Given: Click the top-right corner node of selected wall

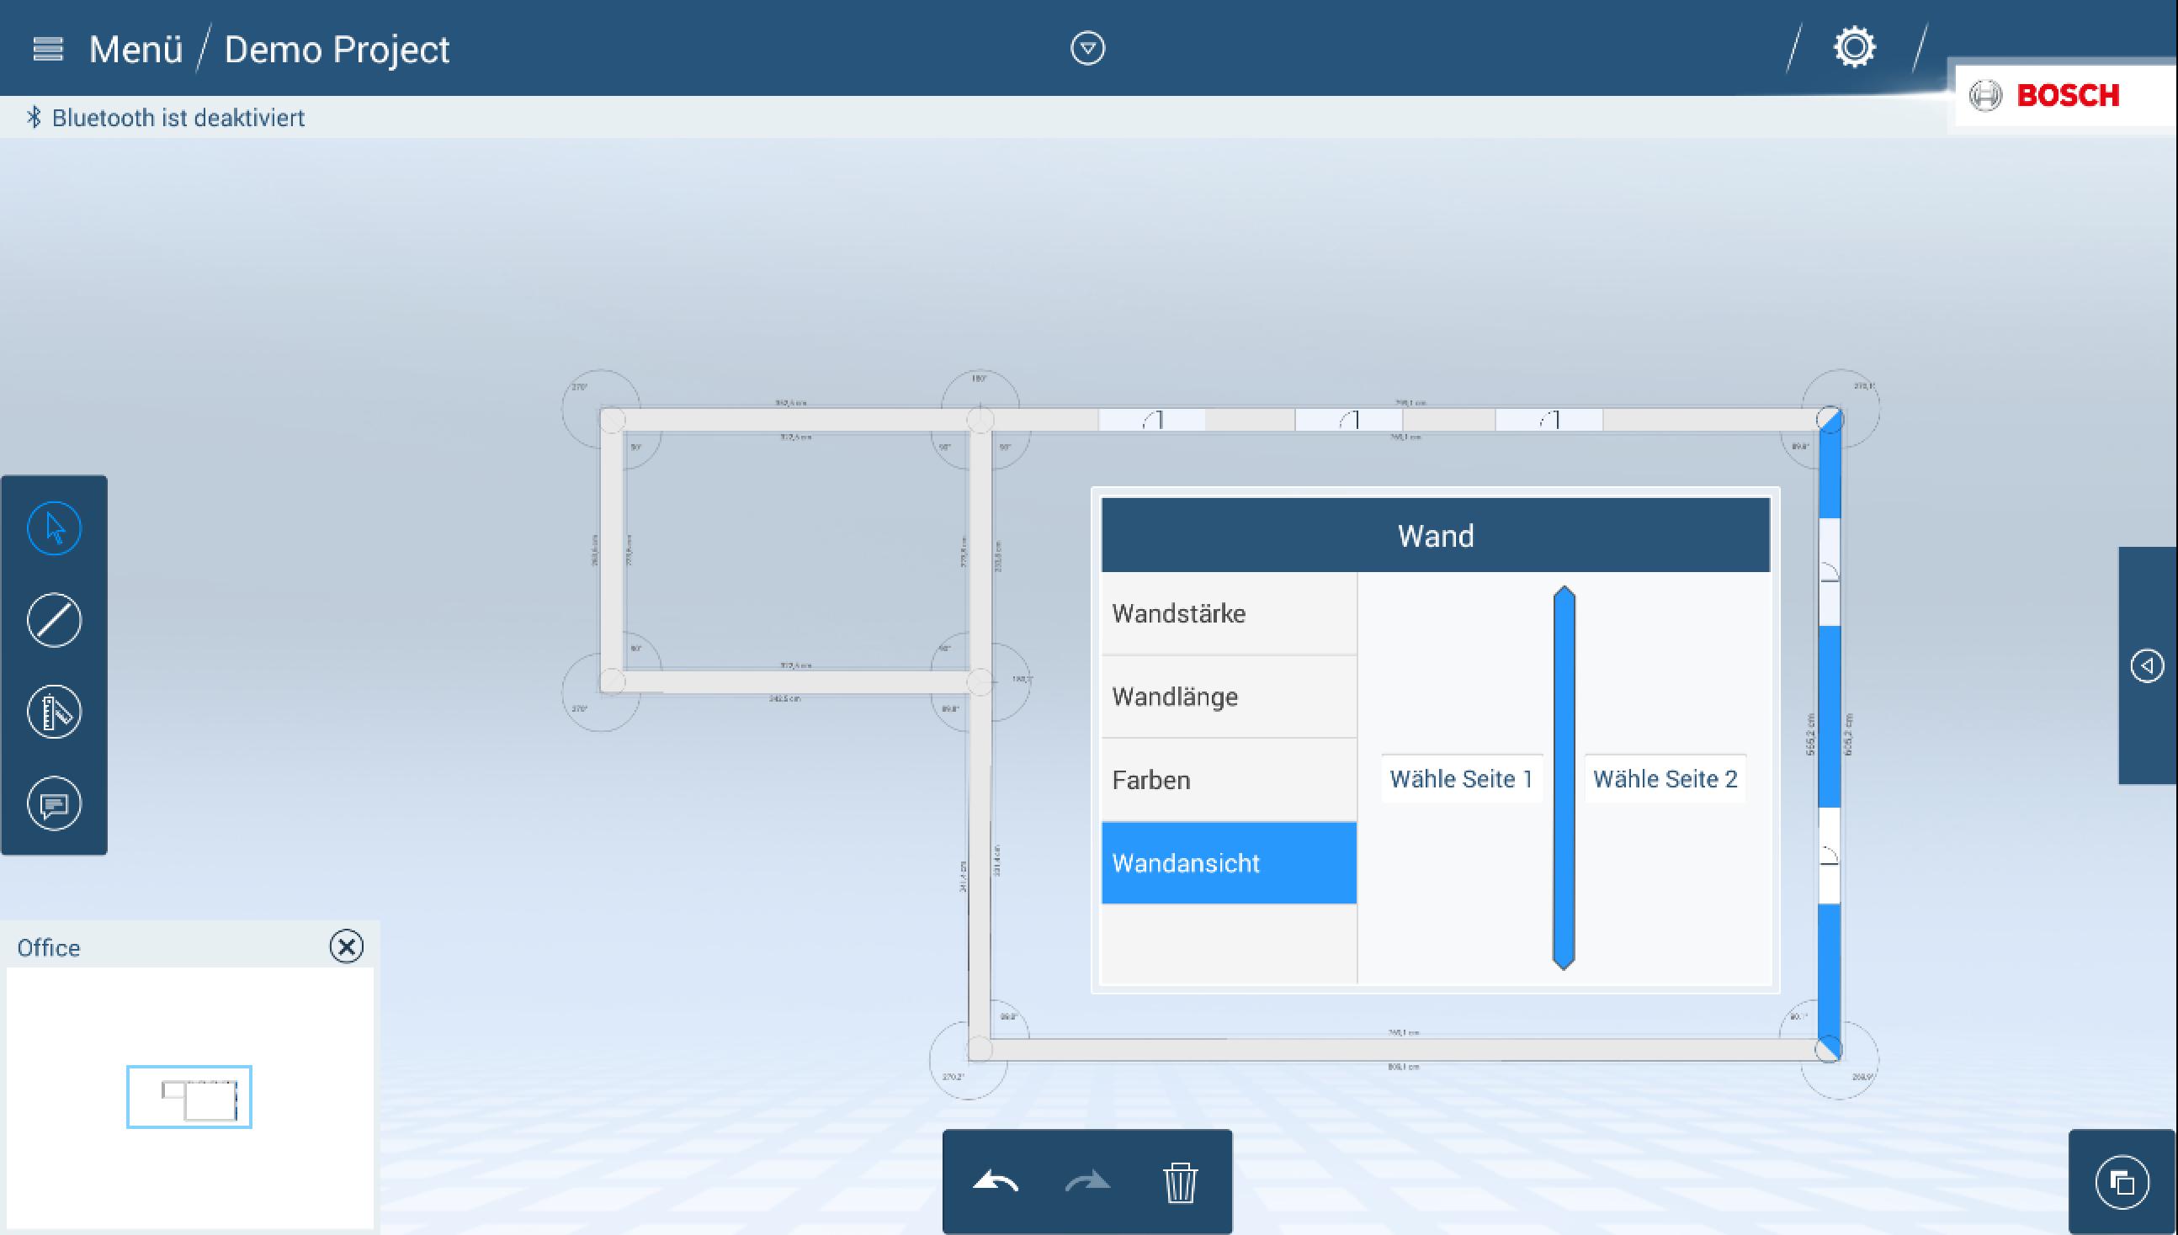Looking at the screenshot, I should click(1830, 419).
